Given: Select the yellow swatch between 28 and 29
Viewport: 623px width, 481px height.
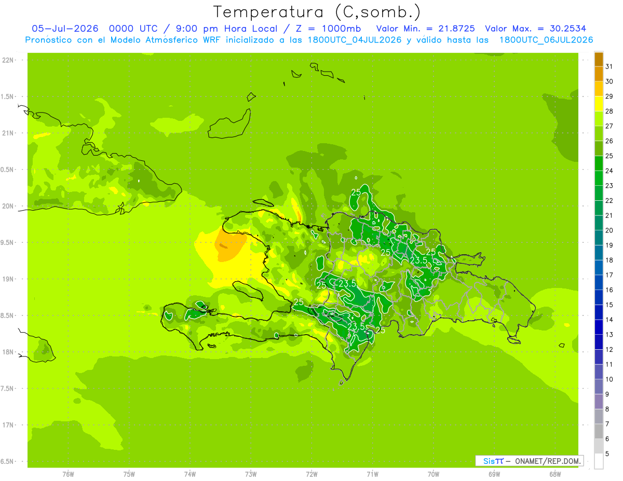Looking at the screenshot, I should tap(599, 104).
